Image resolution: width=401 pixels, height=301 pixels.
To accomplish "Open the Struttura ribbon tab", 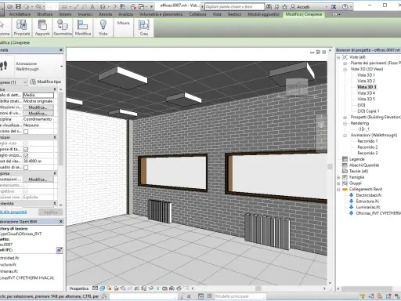I will point(45,14).
